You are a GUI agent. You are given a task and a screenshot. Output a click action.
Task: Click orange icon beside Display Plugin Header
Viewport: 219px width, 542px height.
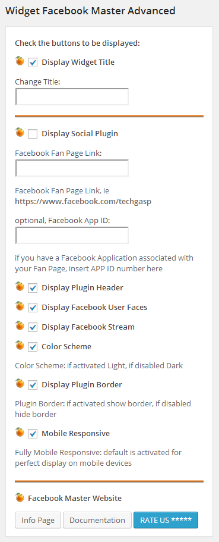(x=20, y=287)
